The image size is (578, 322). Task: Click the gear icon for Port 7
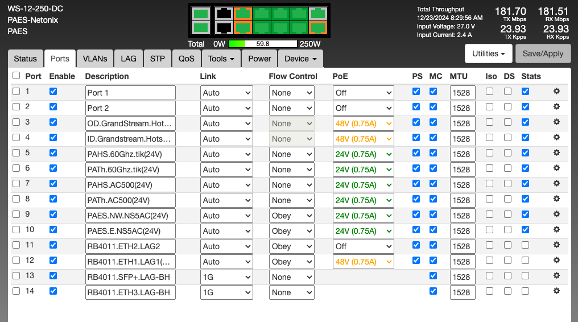tap(556, 183)
